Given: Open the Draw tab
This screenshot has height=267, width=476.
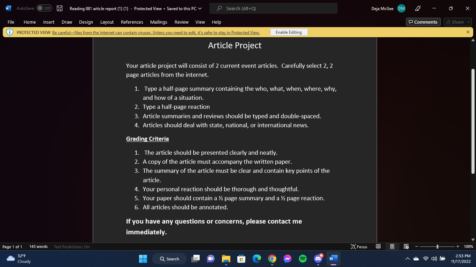Looking at the screenshot, I should (67, 22).
